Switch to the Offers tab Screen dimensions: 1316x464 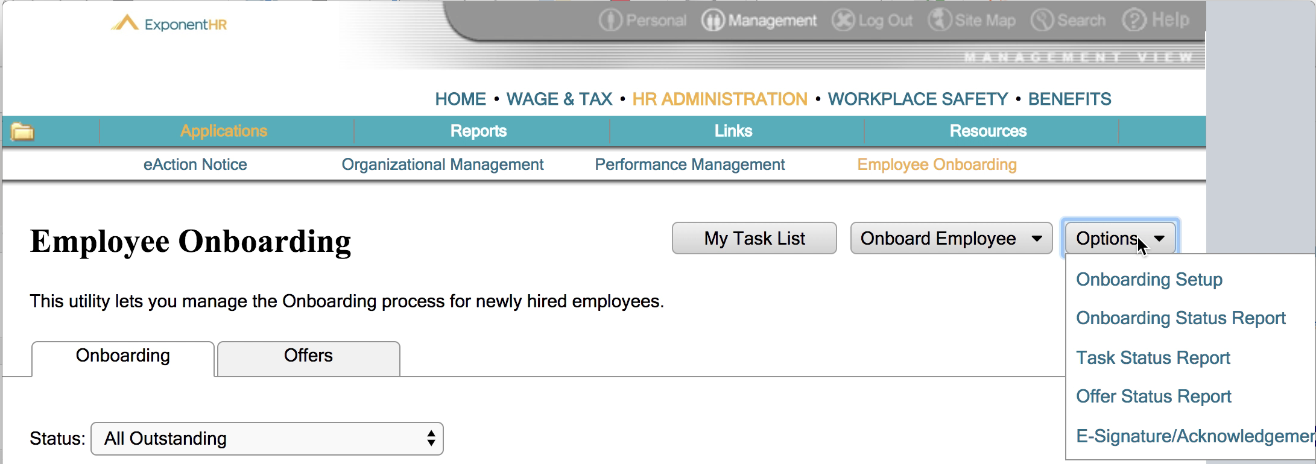coord(308,356)
